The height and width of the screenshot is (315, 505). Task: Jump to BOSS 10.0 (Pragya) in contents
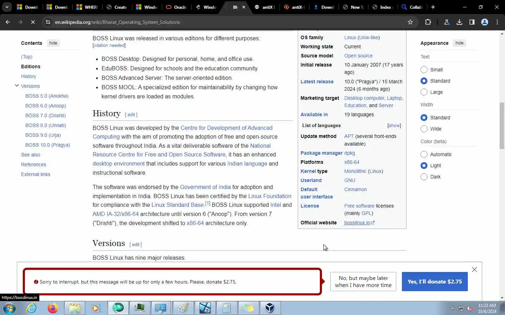click(48, 145)
